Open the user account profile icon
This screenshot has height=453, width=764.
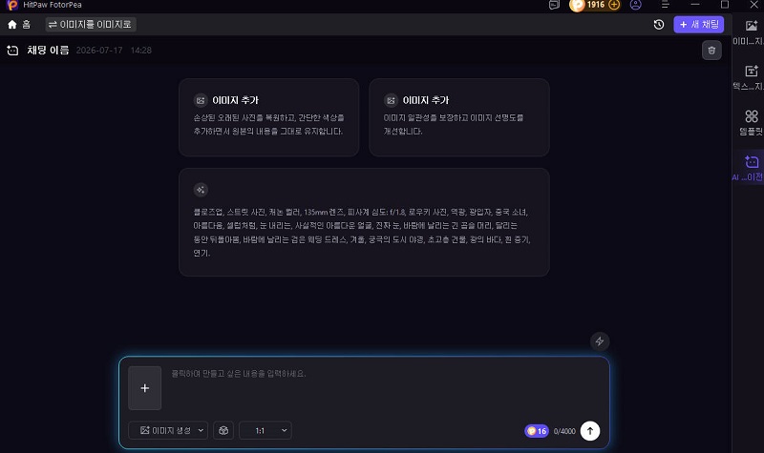click(x=635, y=5)
